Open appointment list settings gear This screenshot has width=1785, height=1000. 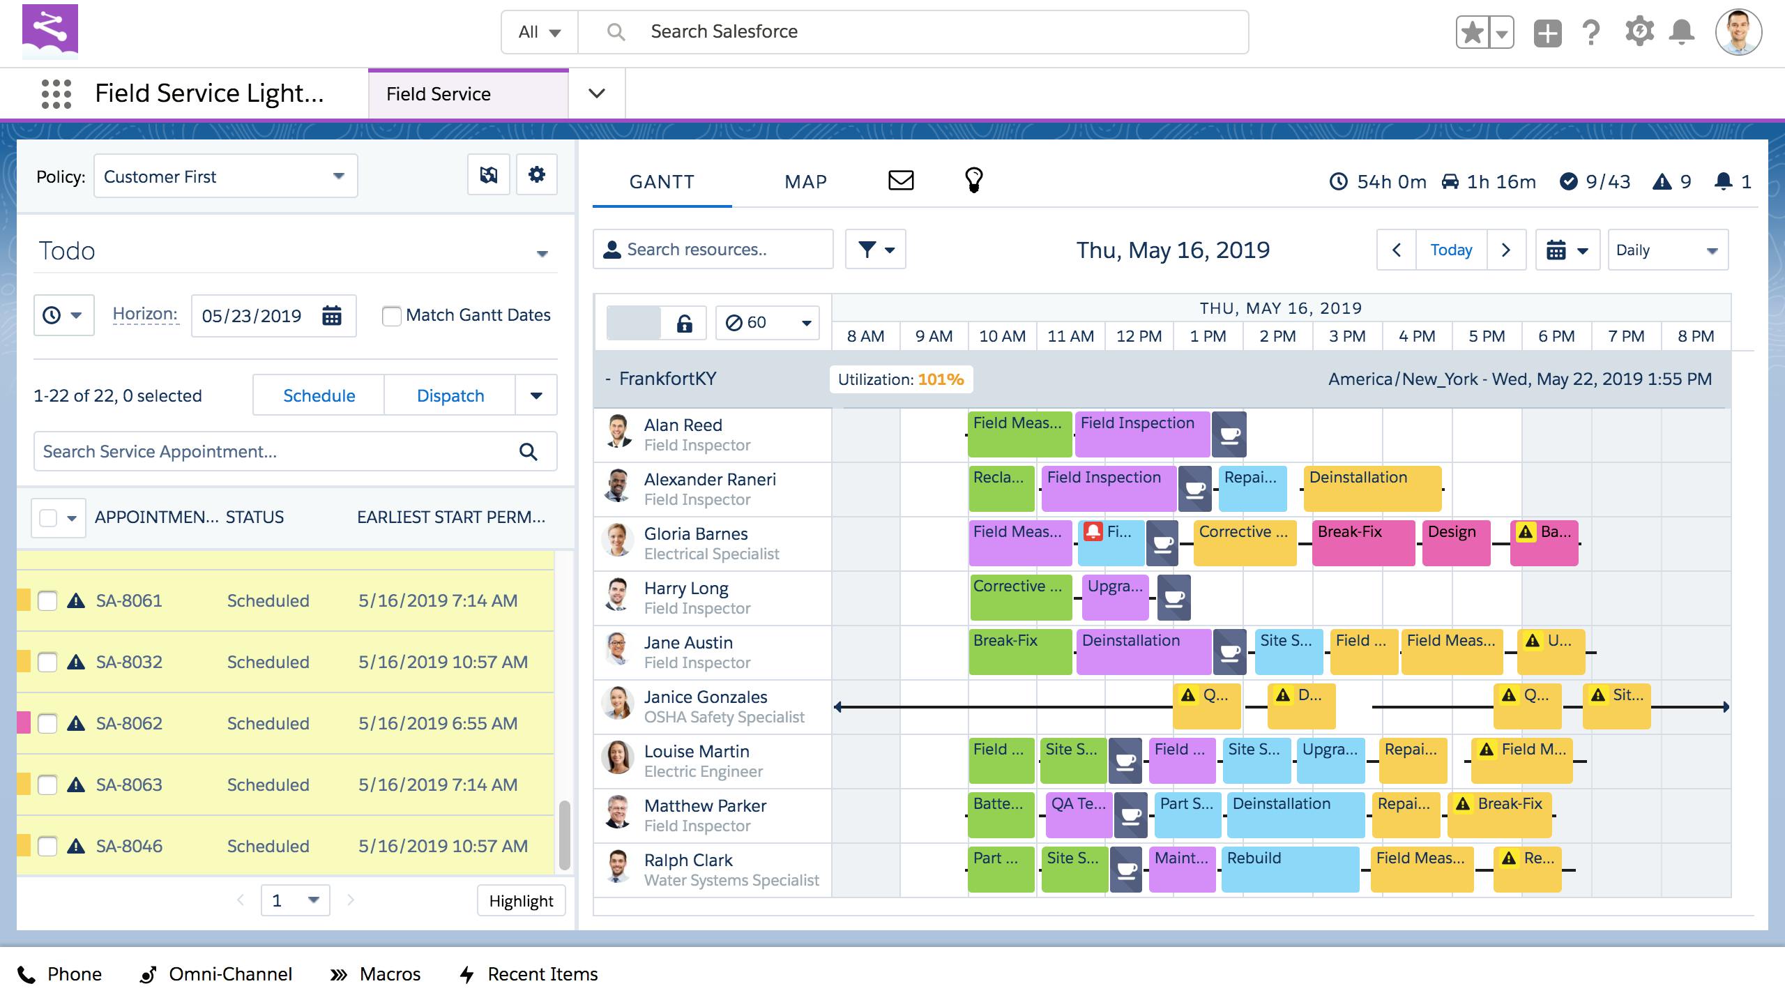coord(536,174)
